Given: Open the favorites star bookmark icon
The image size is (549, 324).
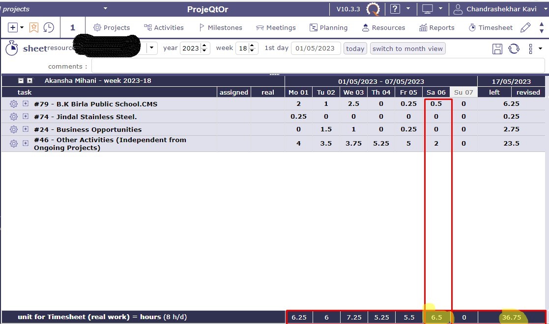Looking at the screenshot, I should (x=33, y=27).
